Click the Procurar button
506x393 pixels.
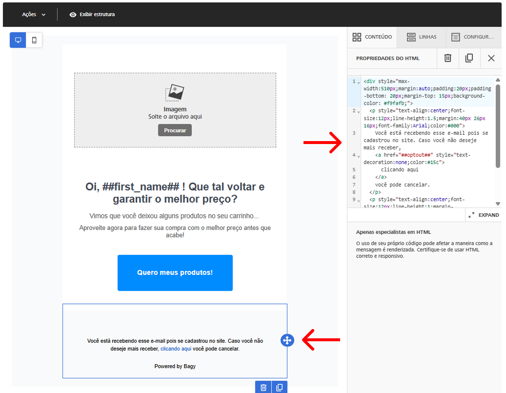coord(175,130)
